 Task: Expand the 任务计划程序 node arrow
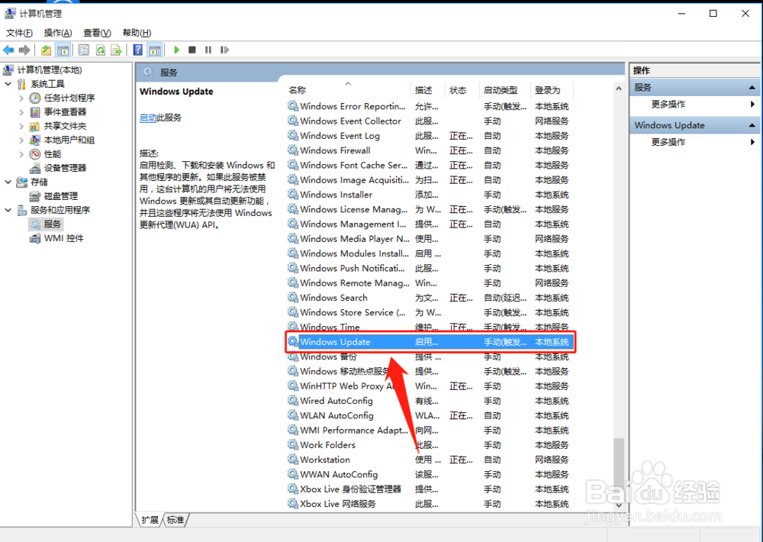(21, 98)
